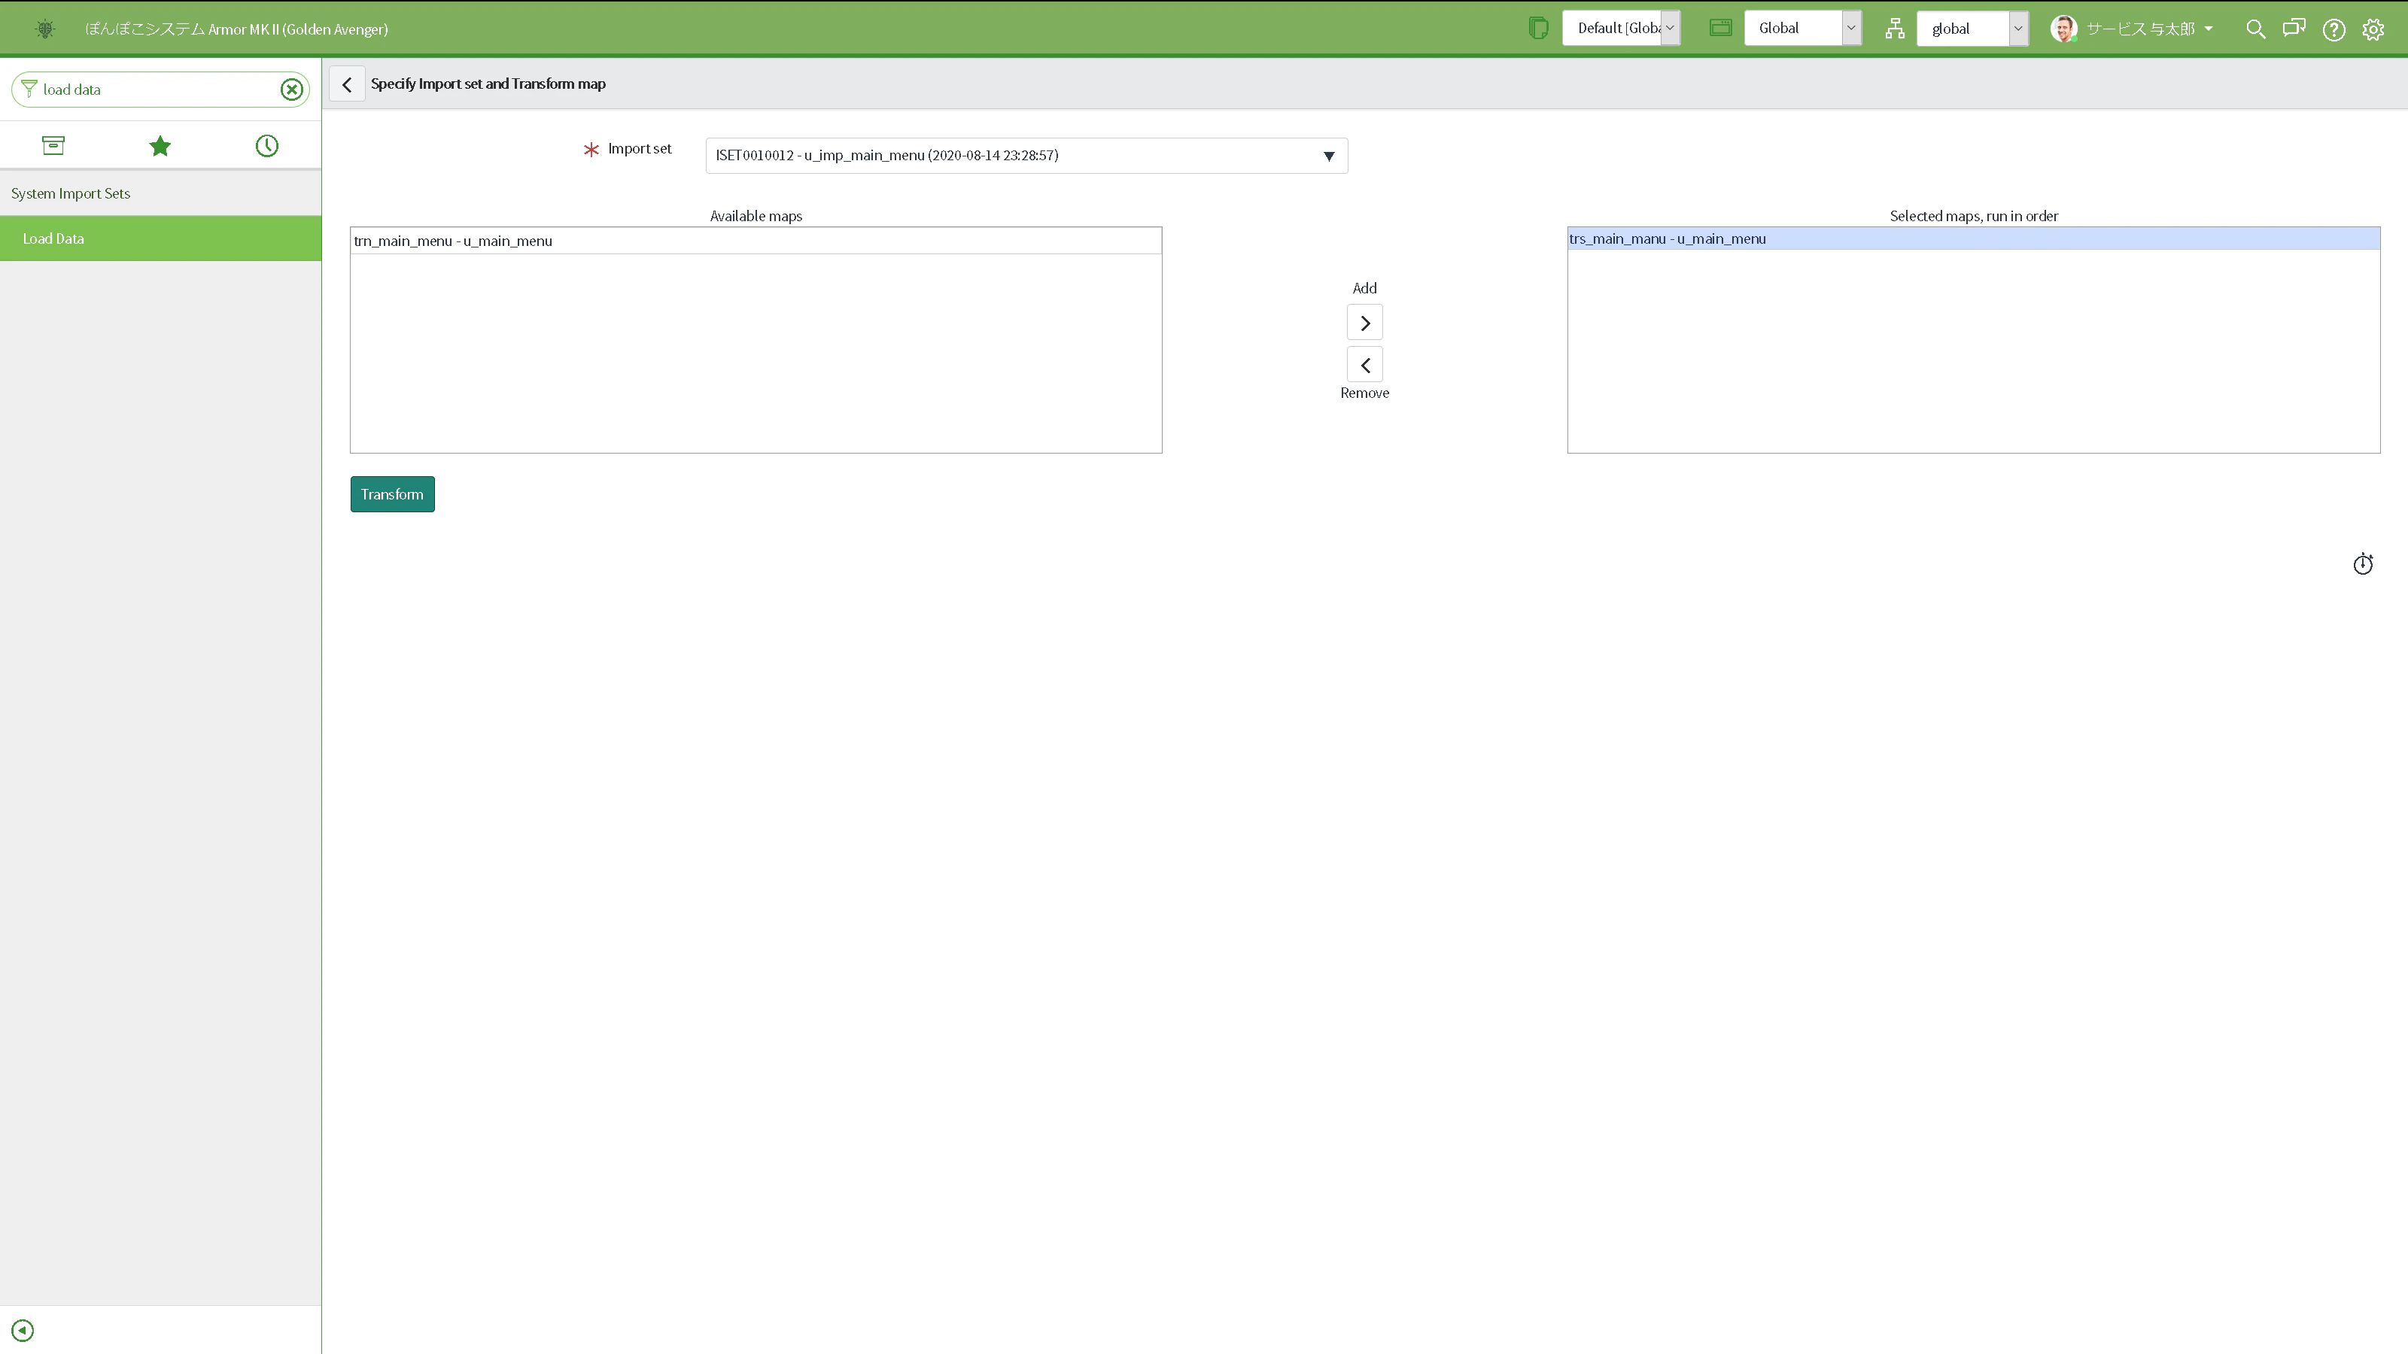Open Connect chat sidebar icon
The width and height of the screenshot is (2408, 1354).
[x=2294, y=29]
